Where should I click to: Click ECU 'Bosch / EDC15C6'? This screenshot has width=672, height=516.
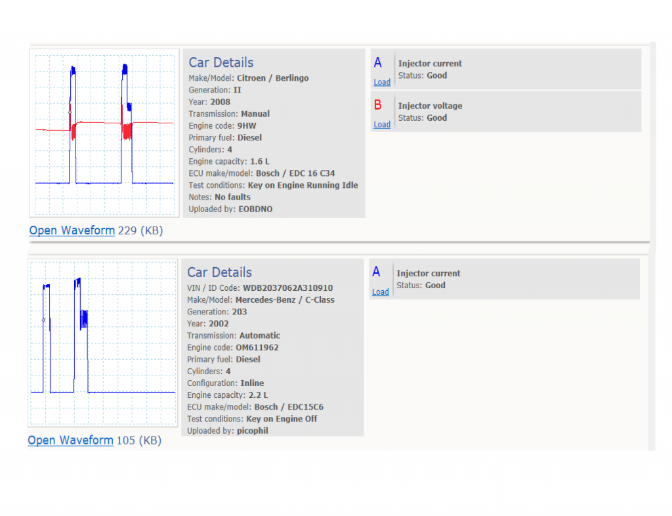click(x=289, y=407)
